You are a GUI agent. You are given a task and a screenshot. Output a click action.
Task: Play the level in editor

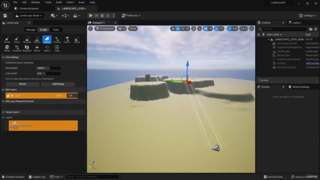[91, 15]
